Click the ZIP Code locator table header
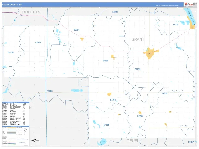This screenshot has height=149, width=199. [16, 102]
